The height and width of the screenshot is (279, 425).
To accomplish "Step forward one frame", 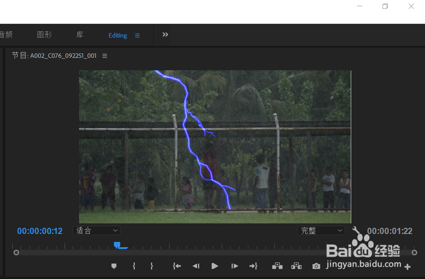I will [x=235, y=266].
